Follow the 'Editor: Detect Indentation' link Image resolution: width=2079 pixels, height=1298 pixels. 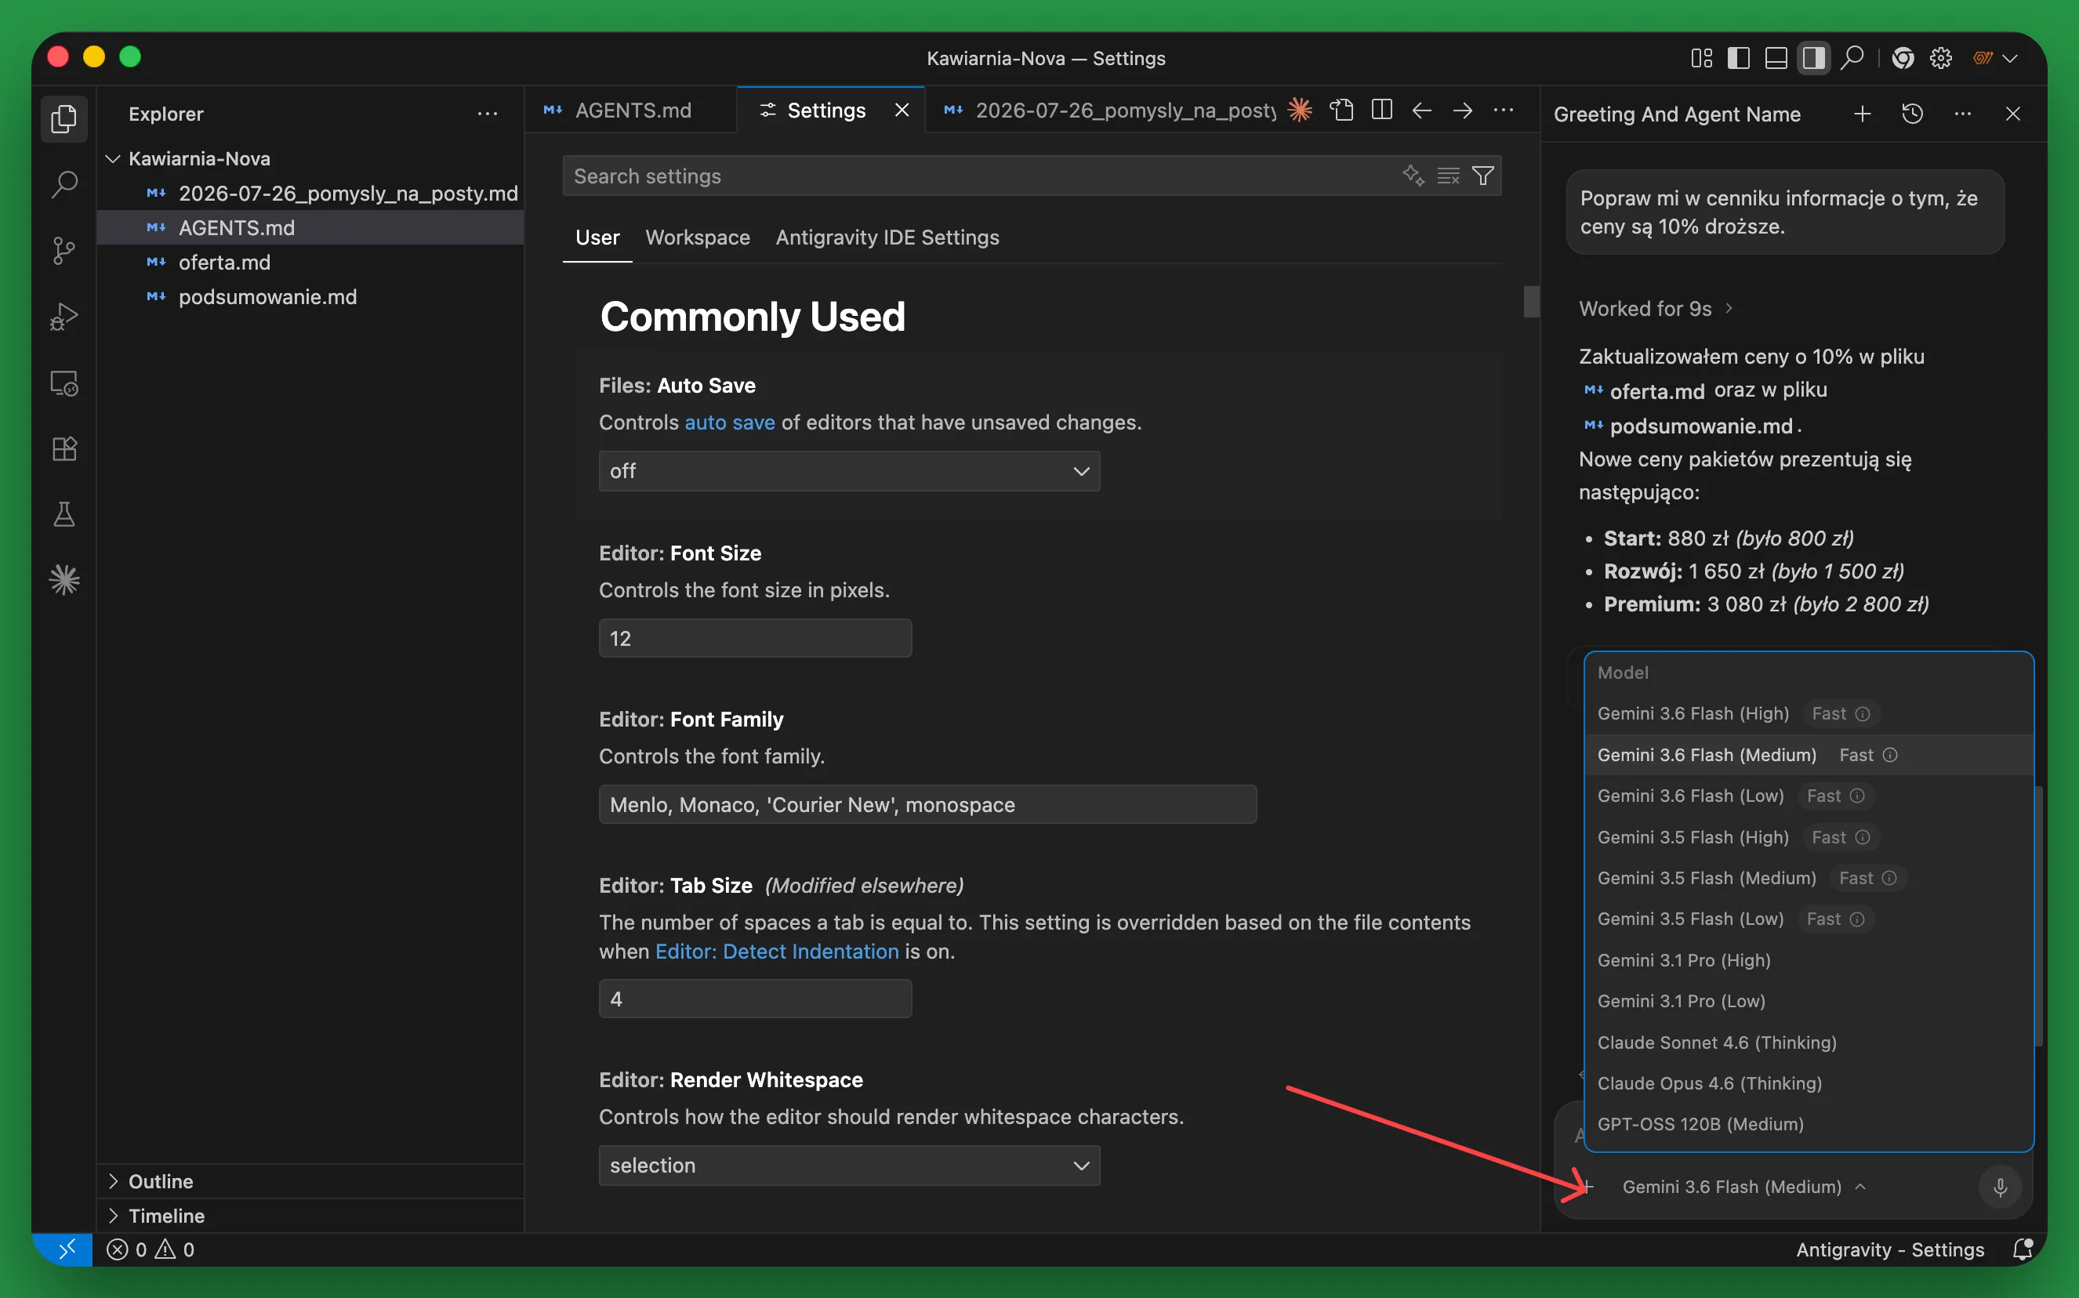[x=777, y=952]
